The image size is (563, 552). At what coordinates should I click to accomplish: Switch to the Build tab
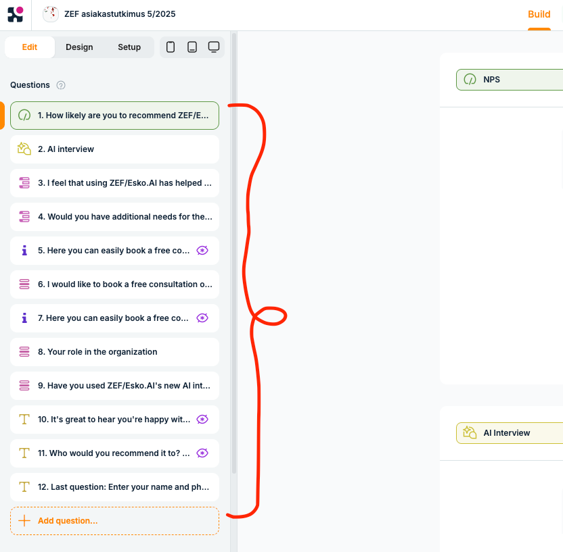coord(539,14)
